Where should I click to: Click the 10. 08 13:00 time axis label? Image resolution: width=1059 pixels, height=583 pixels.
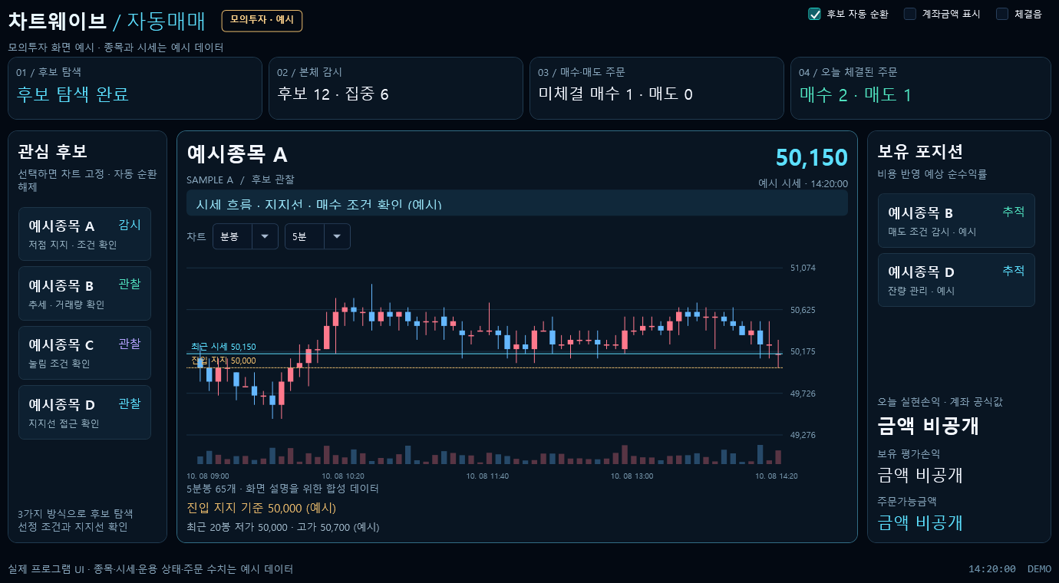pyautogui.click(x=632, y=476)
